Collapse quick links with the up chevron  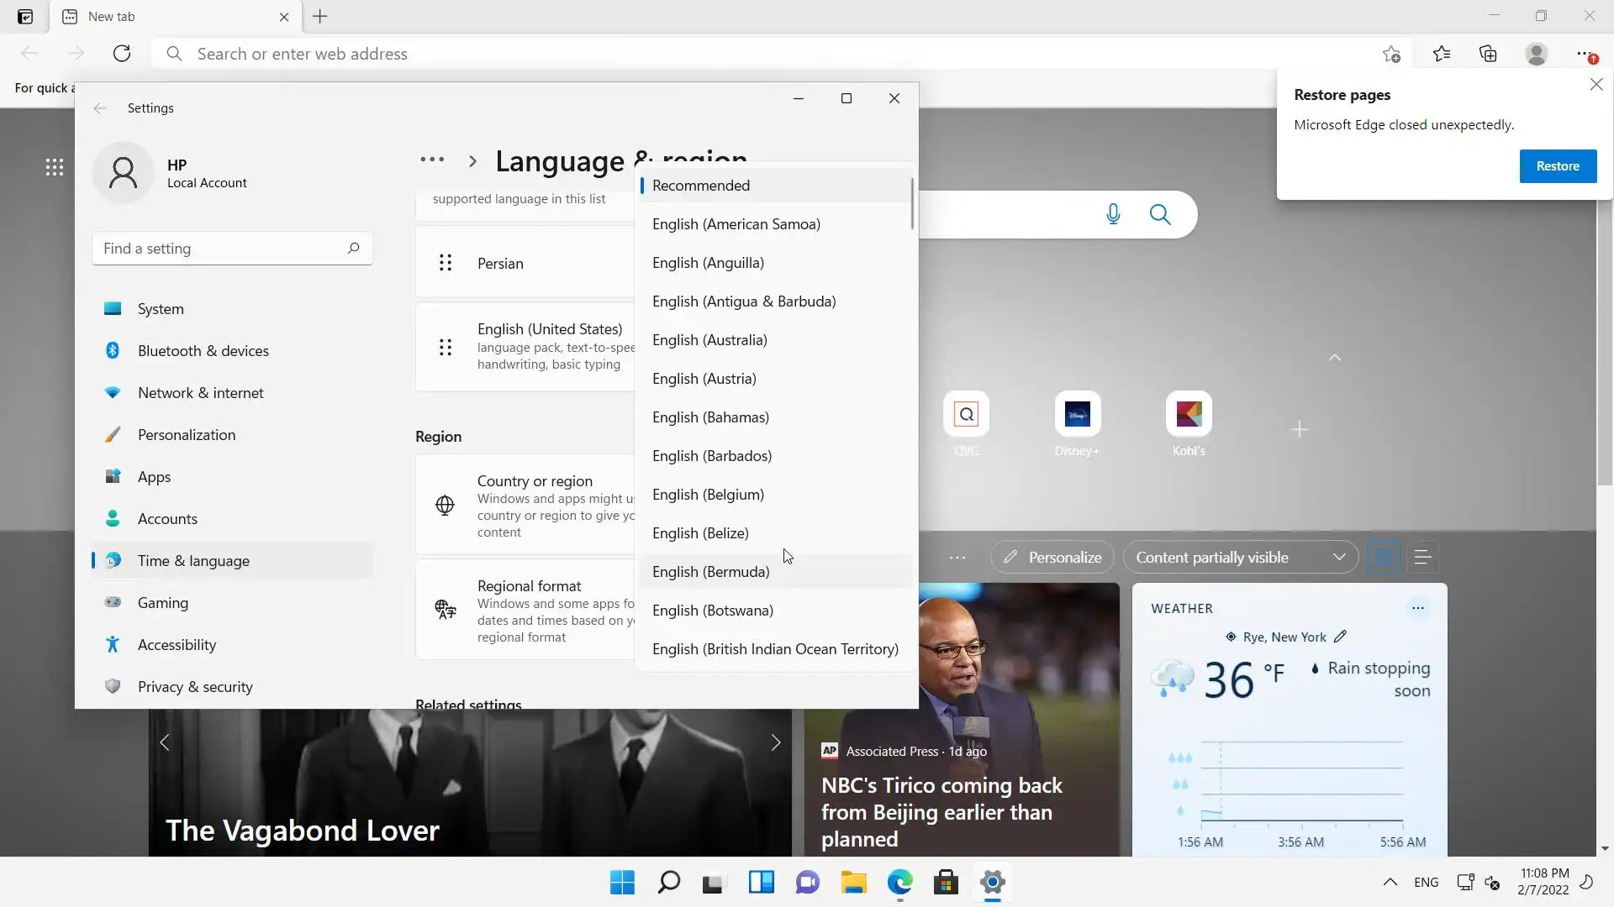1334,358
